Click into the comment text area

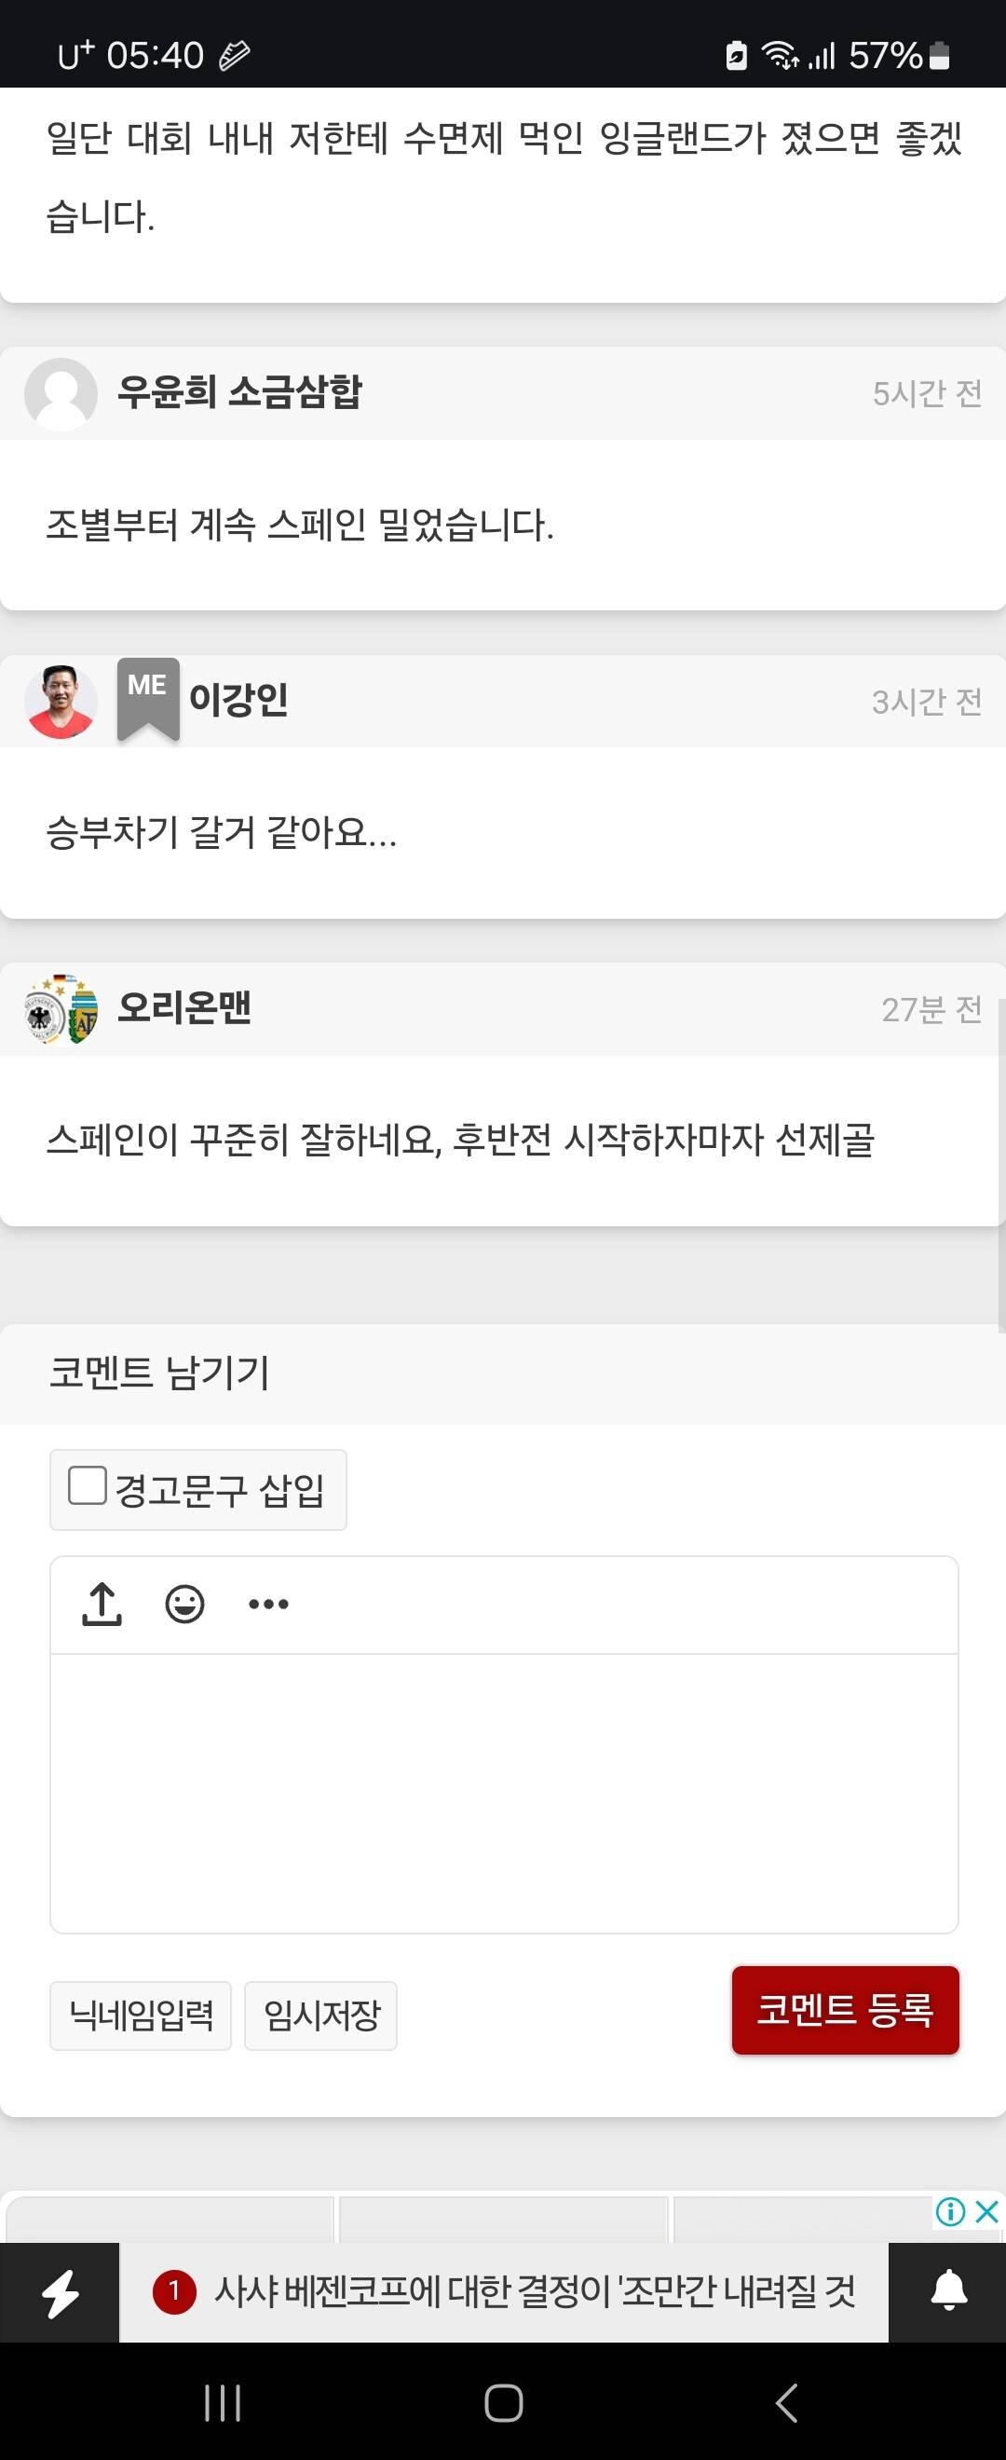click(503, 1791)
